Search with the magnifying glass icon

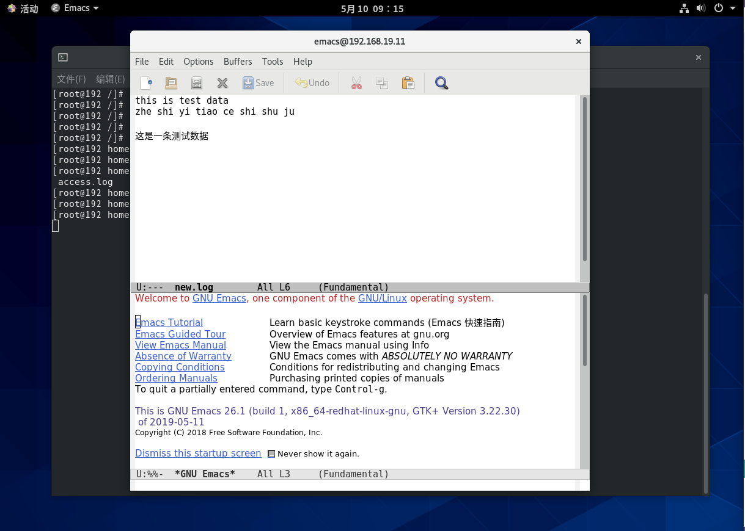[x=441, y=83]
